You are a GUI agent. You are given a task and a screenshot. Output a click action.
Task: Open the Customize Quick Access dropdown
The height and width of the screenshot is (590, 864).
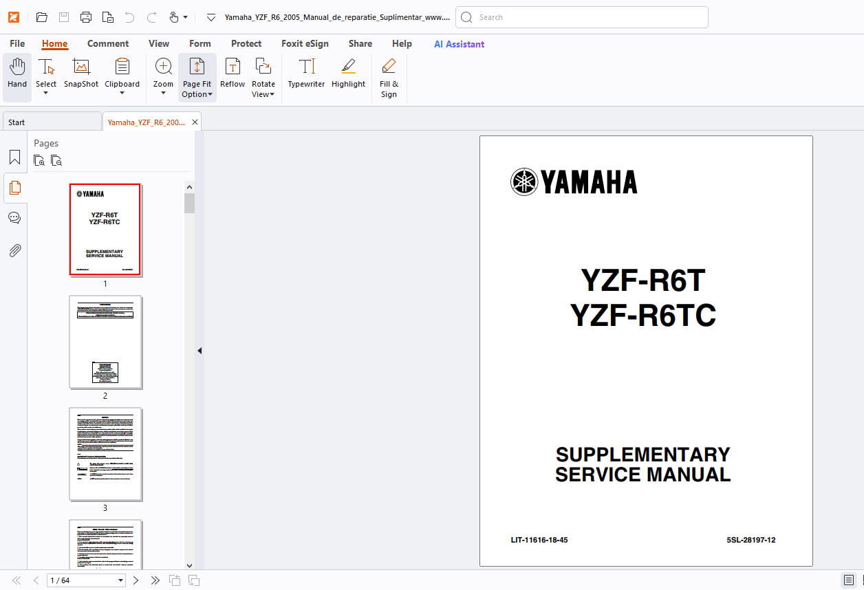[211, 17]
